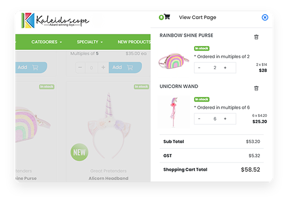Remove Unicorn Wand using trash icon

pyautogui.click(x=256, y=88)
